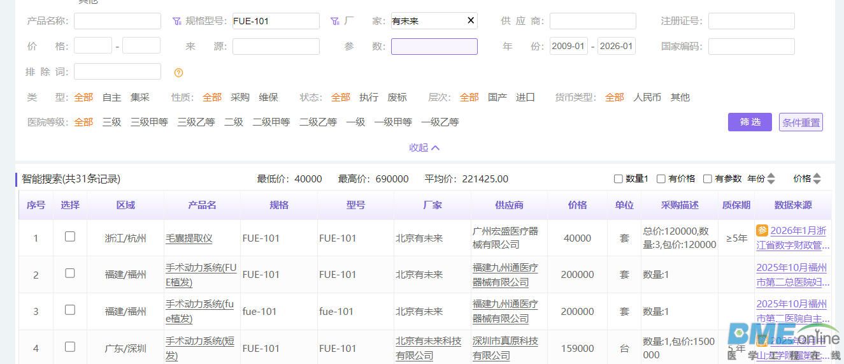Select row 1 checkbox for 毛囊提取仪
The image size is (844, 364).
[x=70, y=237]
